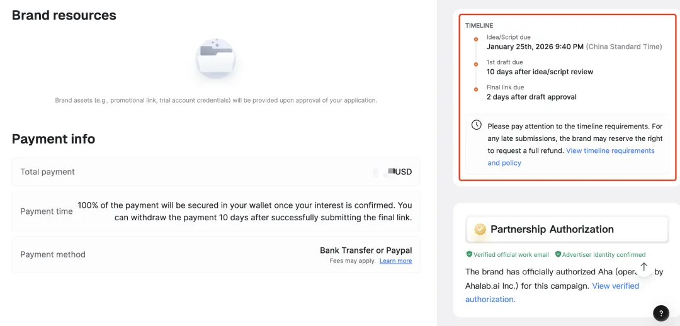Click the Bank Transfer or Paypal text
680x326 pixels.
click(365, 250)
